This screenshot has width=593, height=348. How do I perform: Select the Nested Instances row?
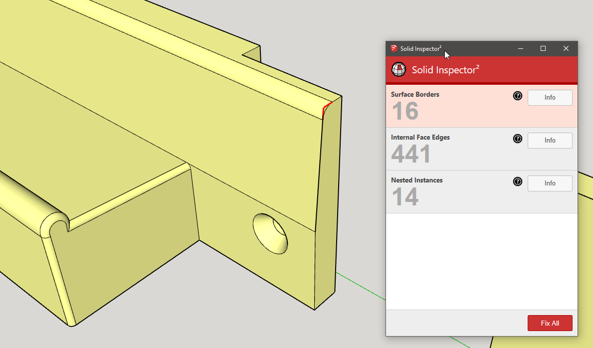tap(449, 192)
